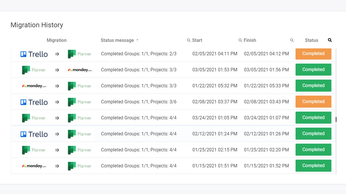Click the monday.com logo in the 01/15/2021 row

(x=34, y=166)
